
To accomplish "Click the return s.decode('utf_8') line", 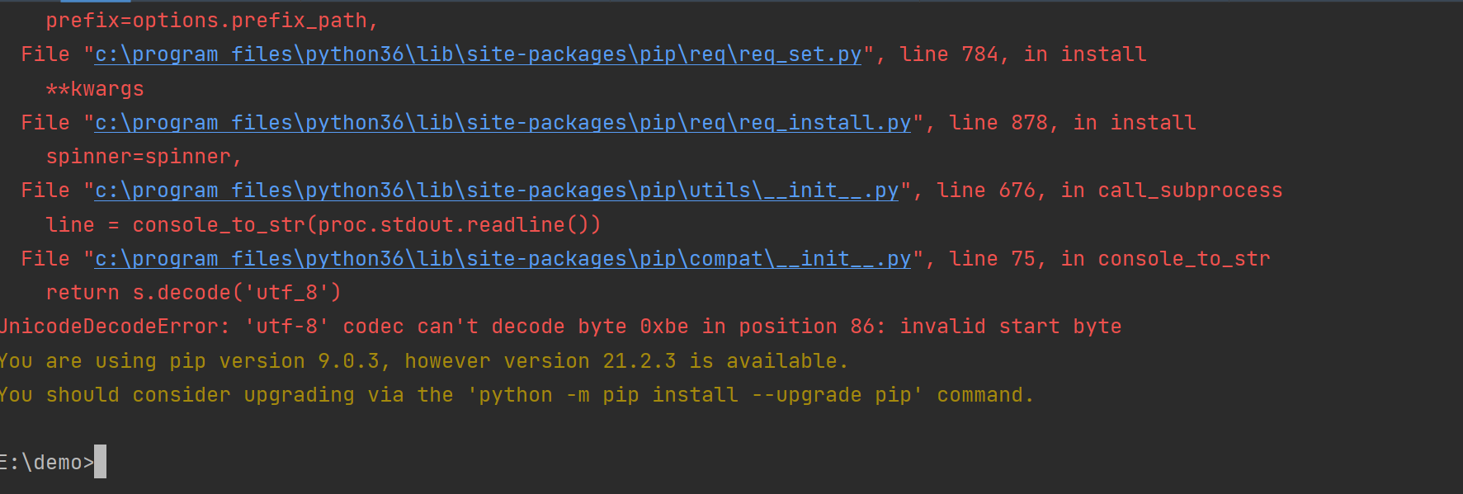I will [x=193, y=293].
